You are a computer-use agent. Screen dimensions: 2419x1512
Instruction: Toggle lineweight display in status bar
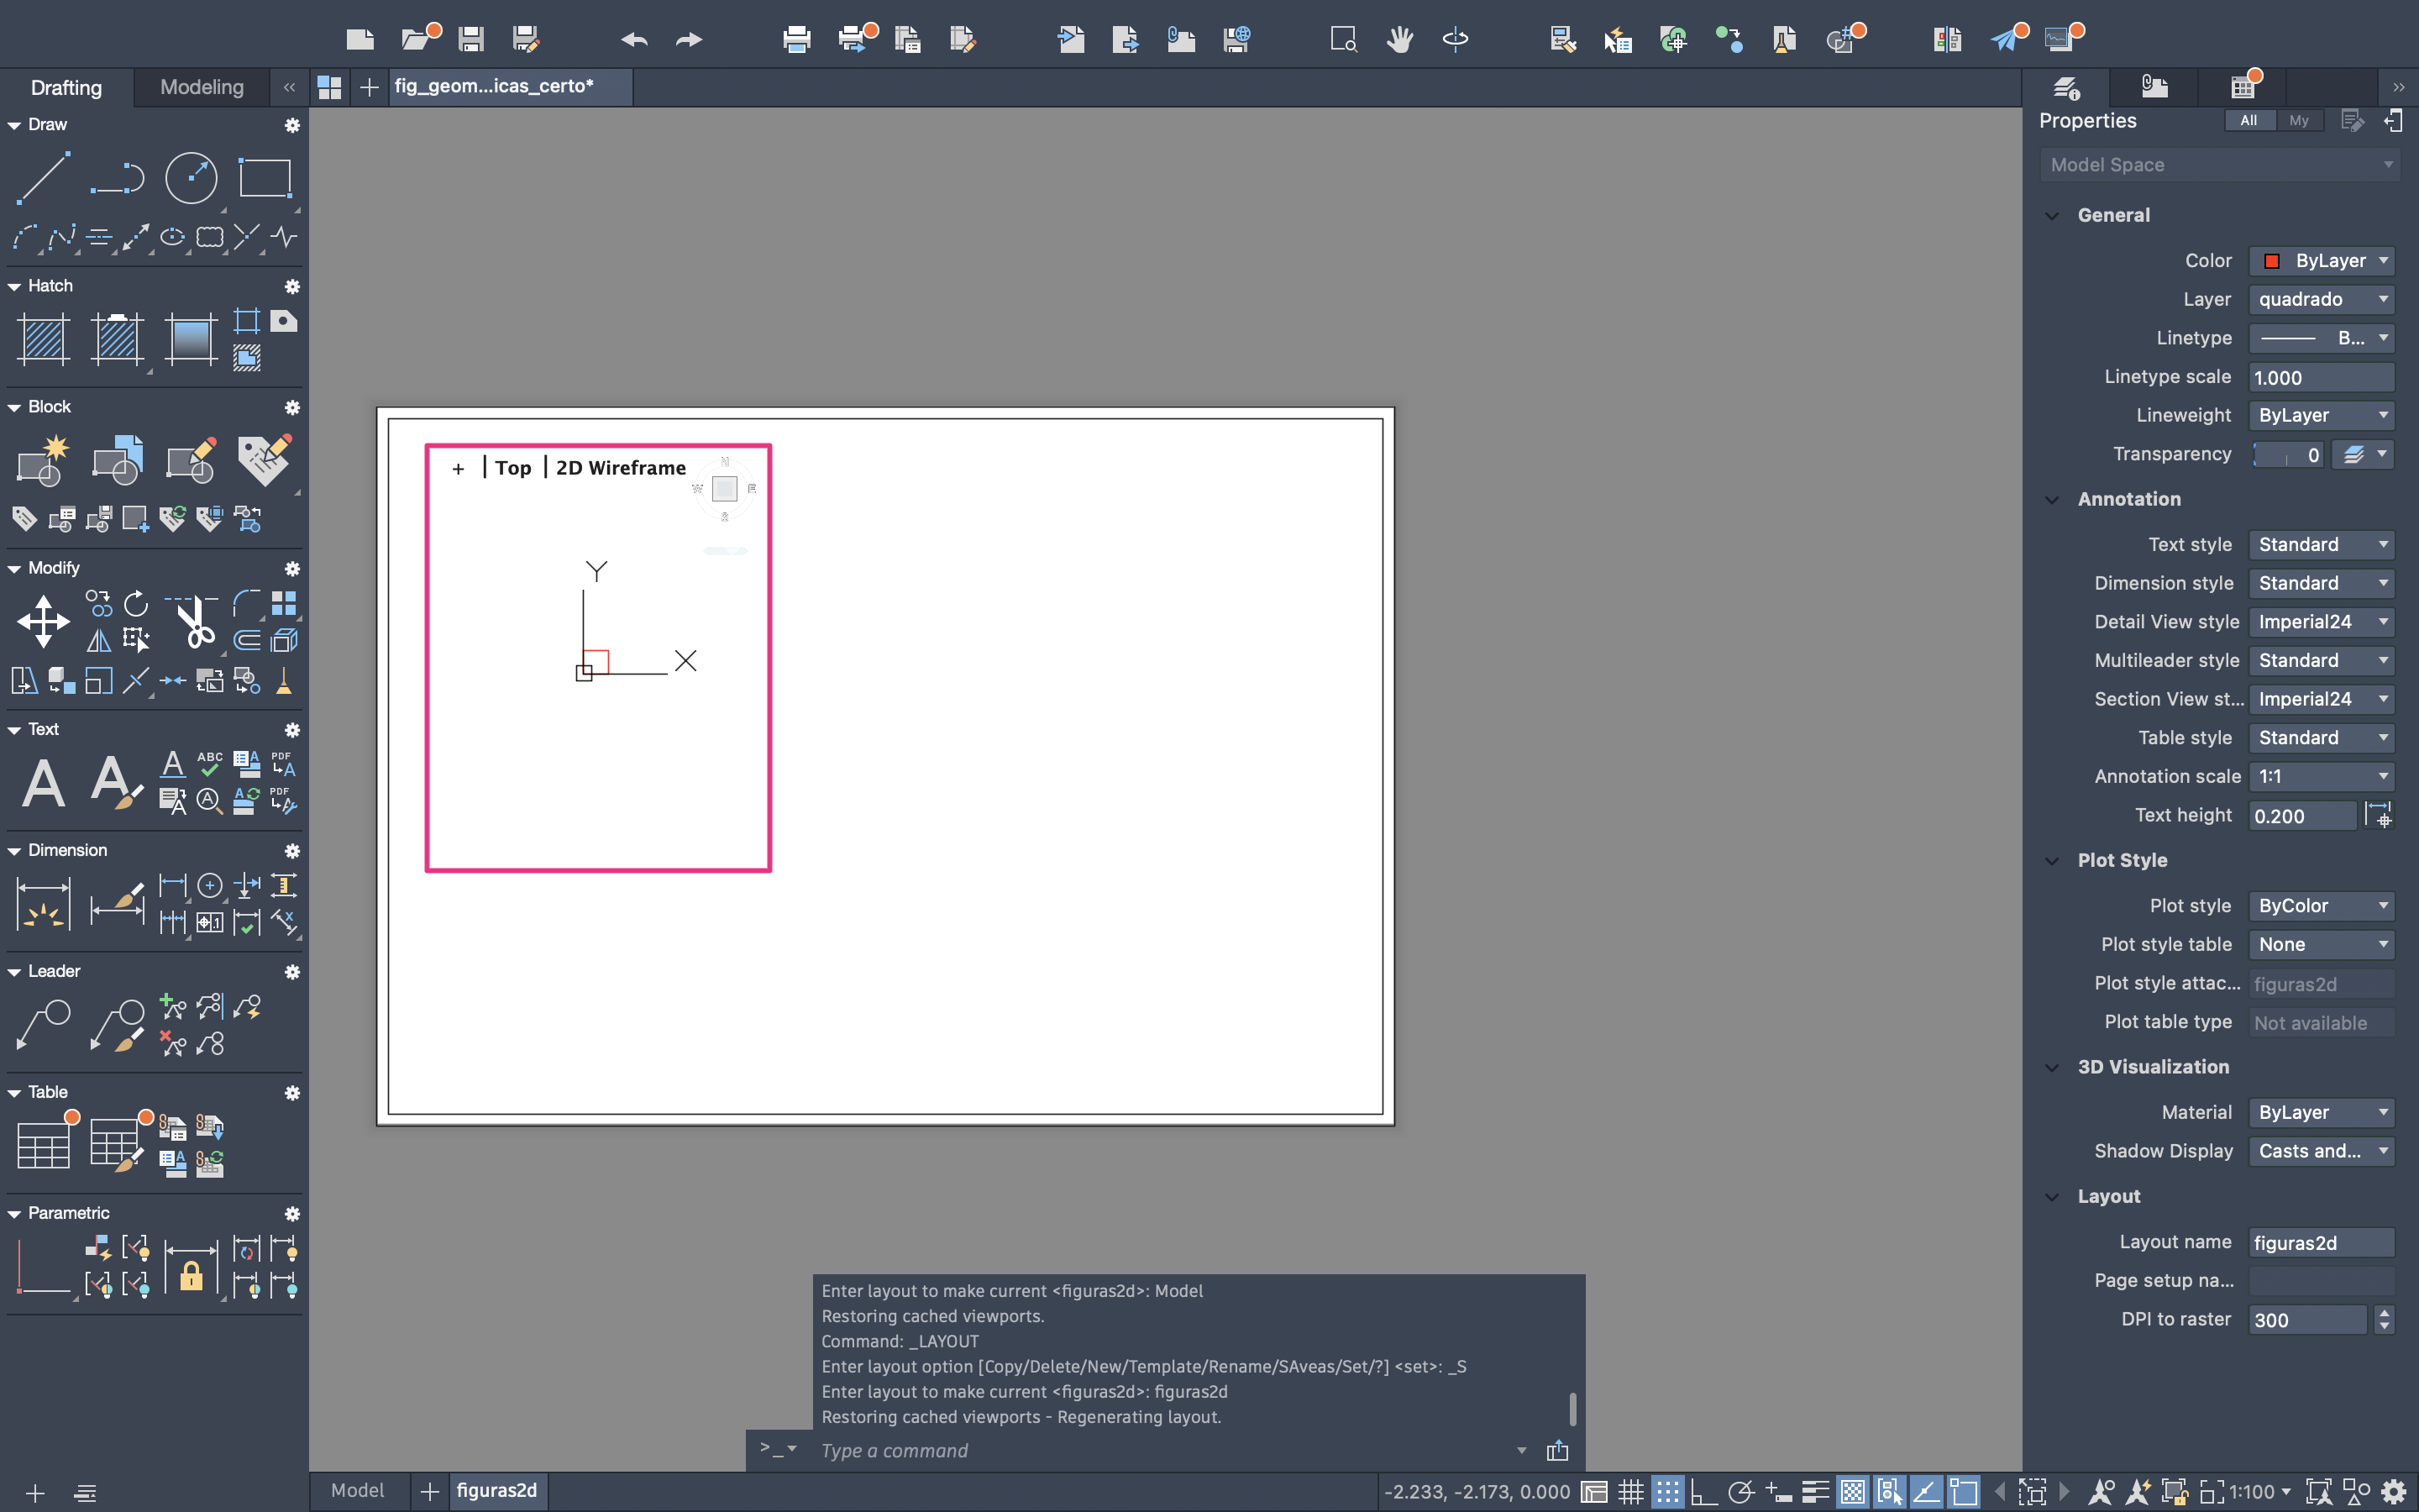pos(1815,1492)
